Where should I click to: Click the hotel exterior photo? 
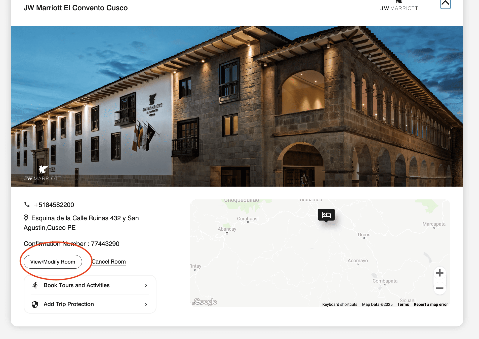[237, 106]
